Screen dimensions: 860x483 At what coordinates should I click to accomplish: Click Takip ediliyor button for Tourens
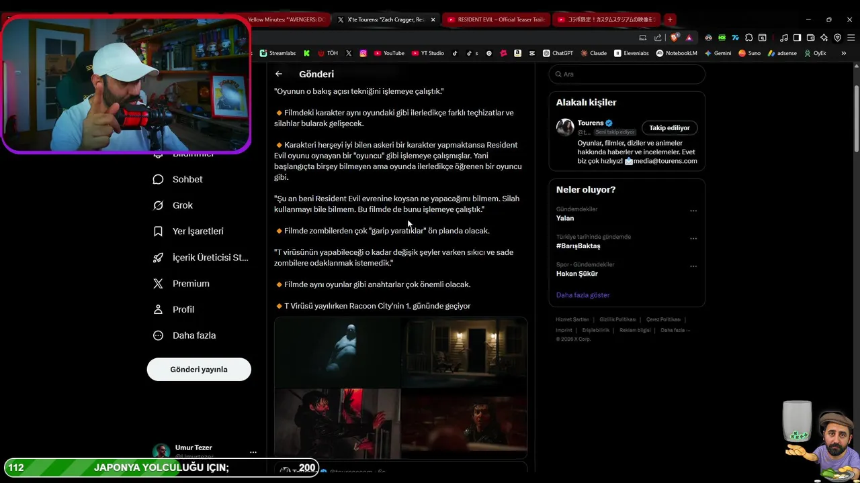coord(669,127)
